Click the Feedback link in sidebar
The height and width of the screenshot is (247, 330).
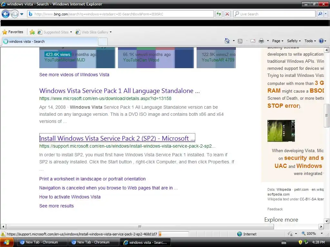(x=275, y=209)
